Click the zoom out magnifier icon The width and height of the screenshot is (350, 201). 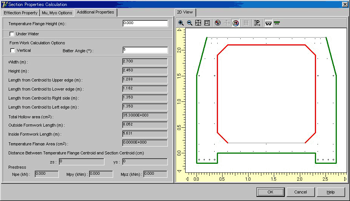(x=190, y=23)
